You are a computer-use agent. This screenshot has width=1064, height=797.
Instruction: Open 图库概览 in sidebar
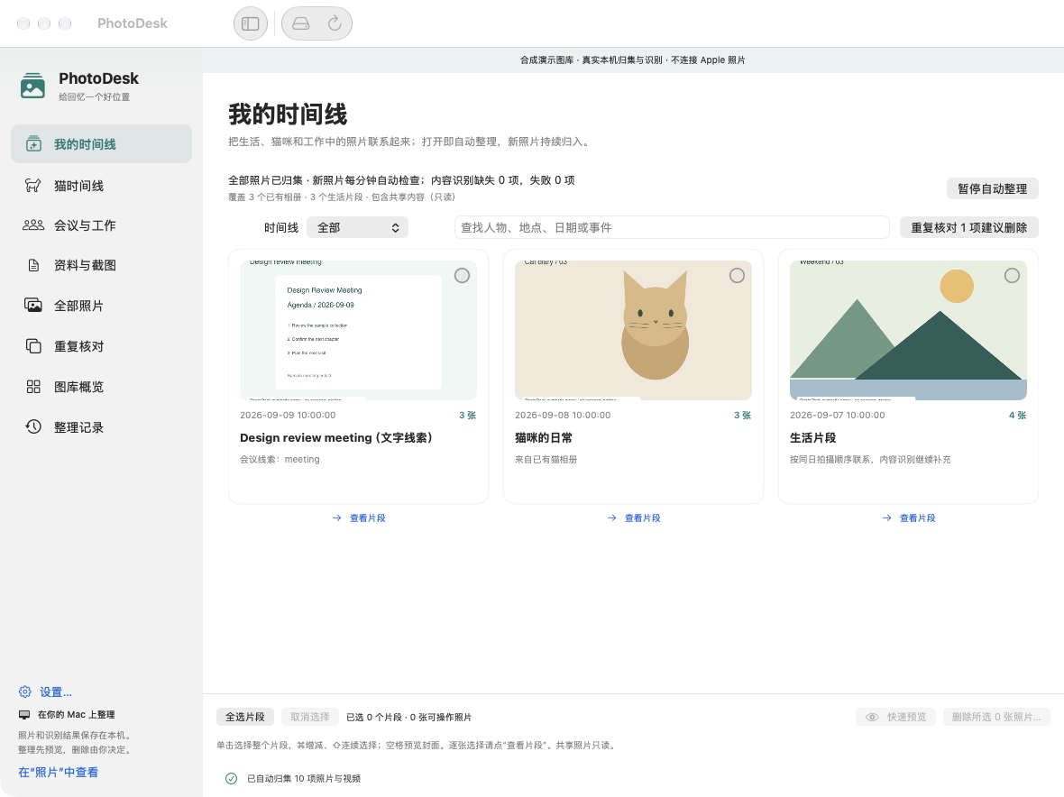click(101, 387)
